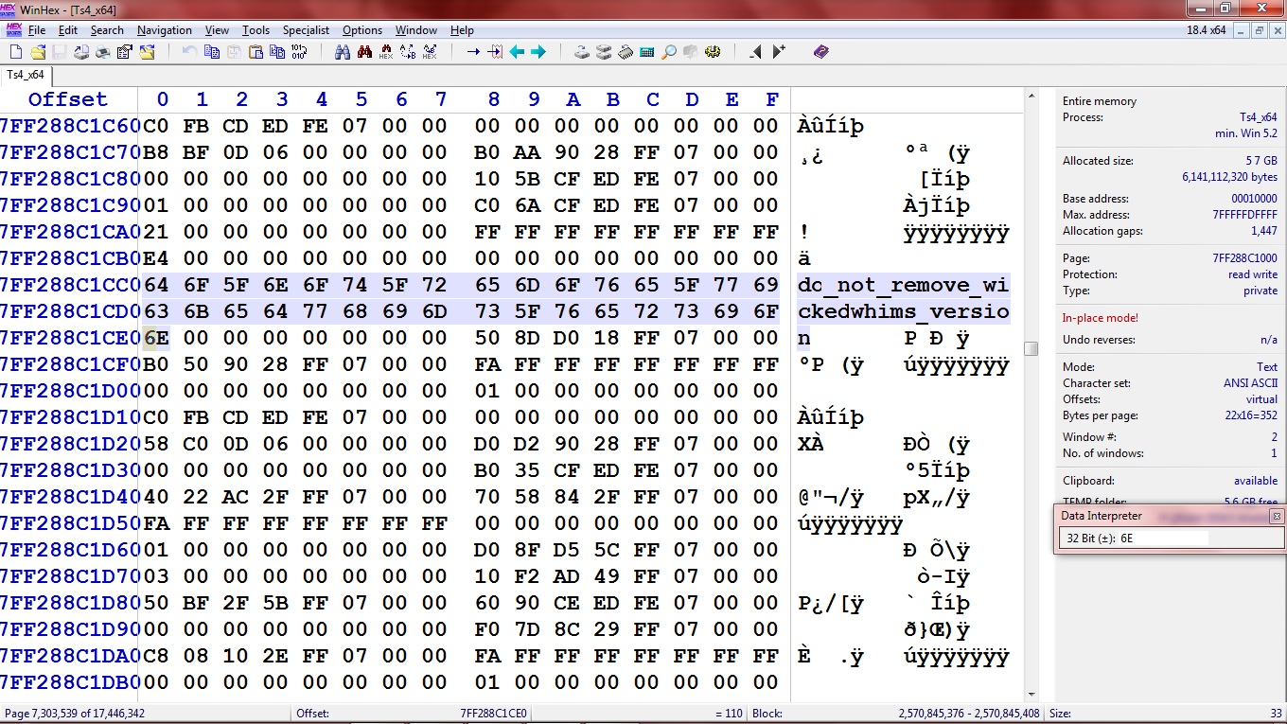Click the cyan Back arrow icon
Screen dimensions: 1287x724
tap(517, 52)
